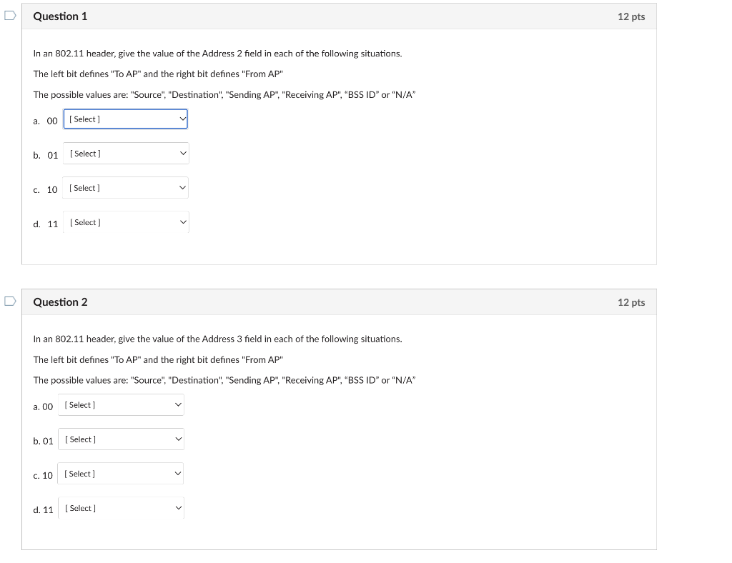Open the Address 2 dropdown for option d. 11
This screenshot has height=563, width=732.
(x=126, y=221)
